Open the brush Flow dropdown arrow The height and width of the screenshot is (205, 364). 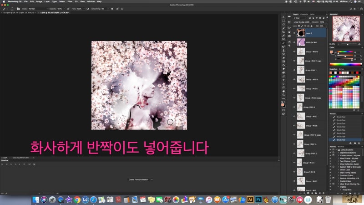point(84,9)
